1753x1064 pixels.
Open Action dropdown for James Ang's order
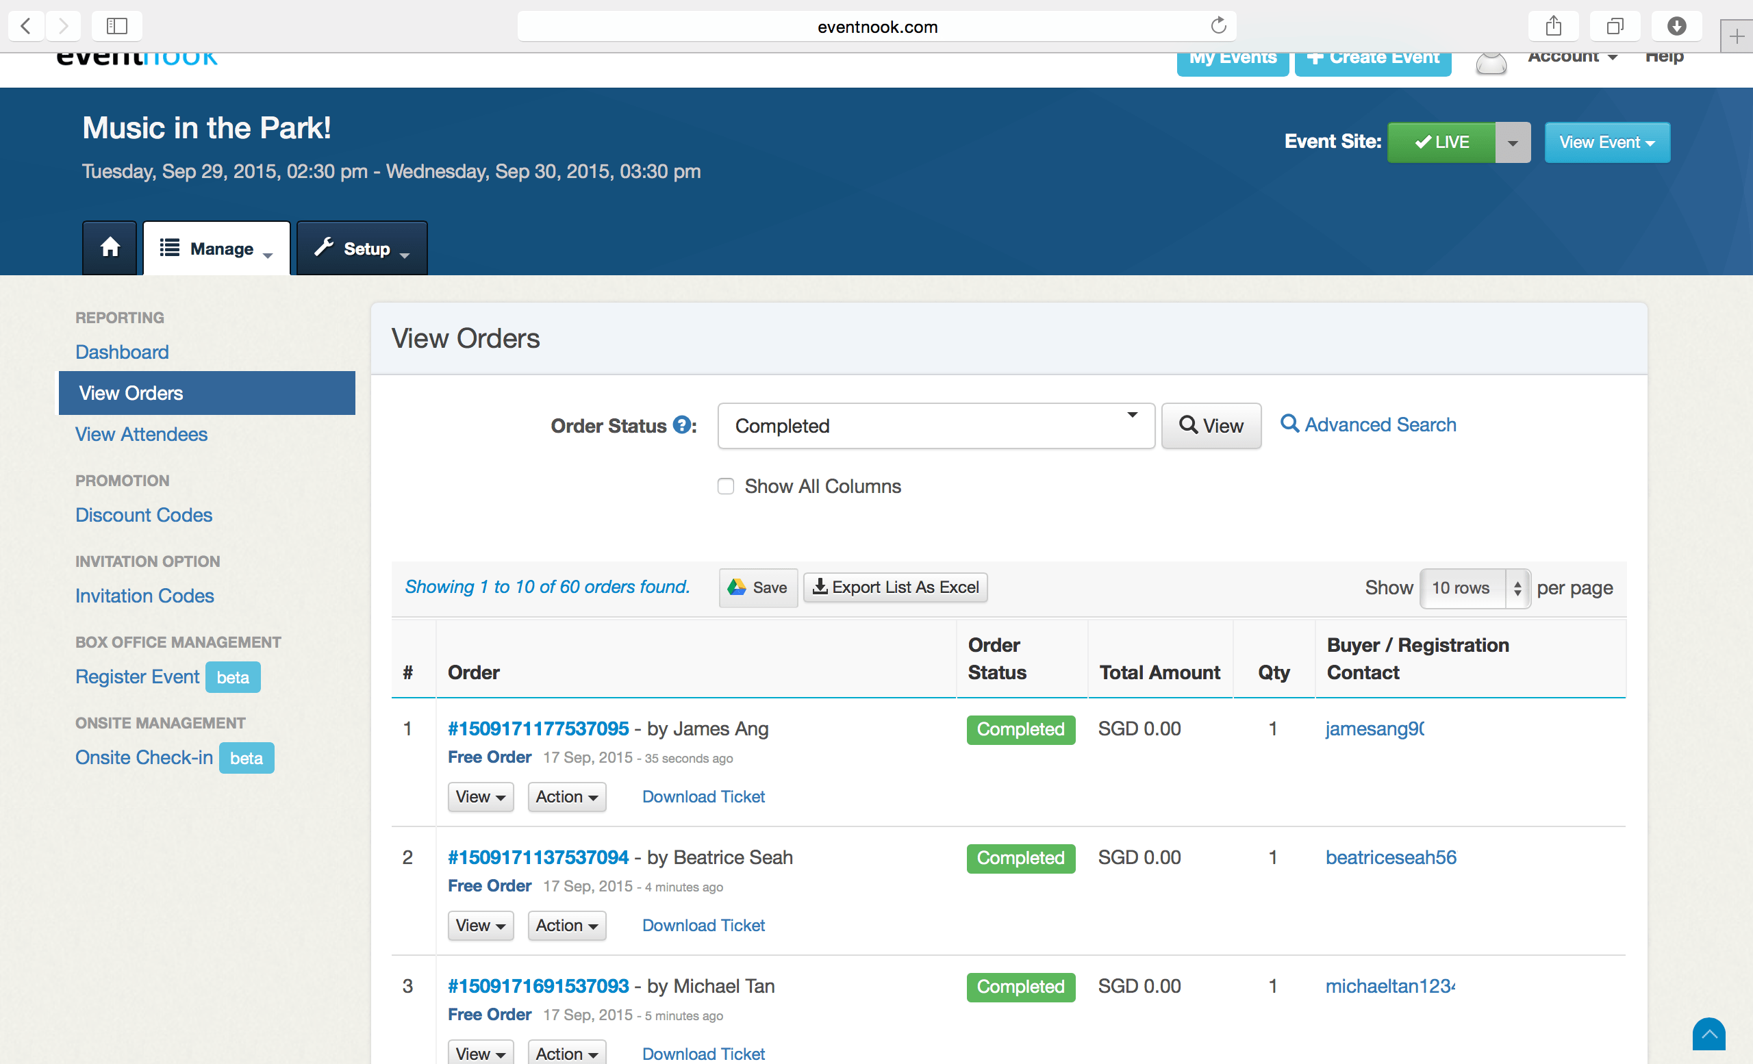(566, 796)
